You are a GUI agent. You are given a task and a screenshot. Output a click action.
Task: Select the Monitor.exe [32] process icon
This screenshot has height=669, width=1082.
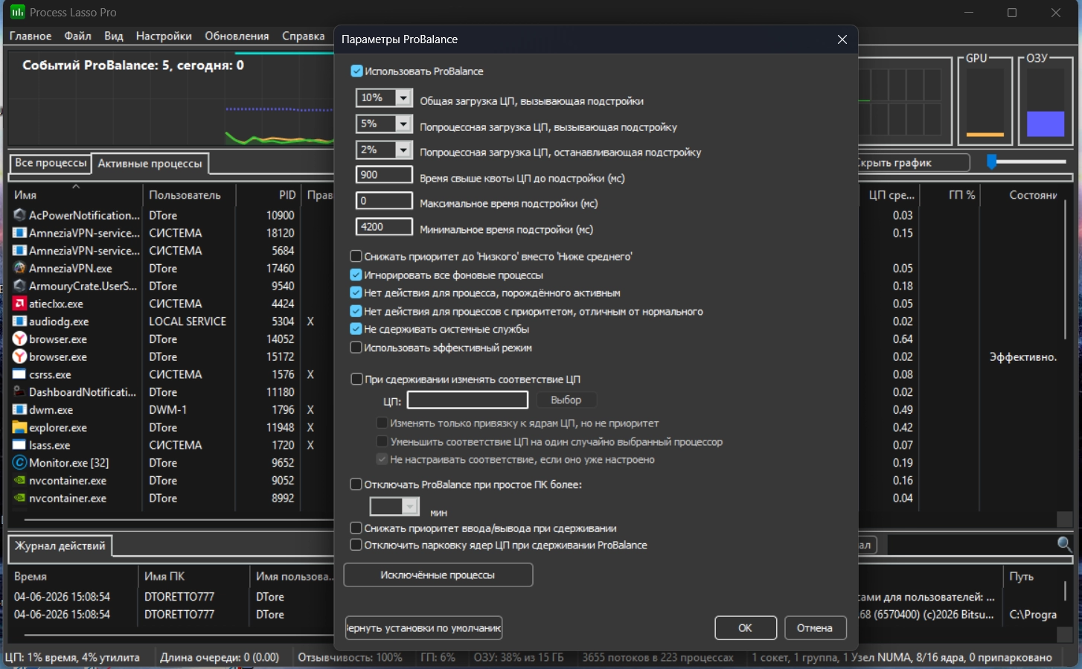(x=20, y=463)
